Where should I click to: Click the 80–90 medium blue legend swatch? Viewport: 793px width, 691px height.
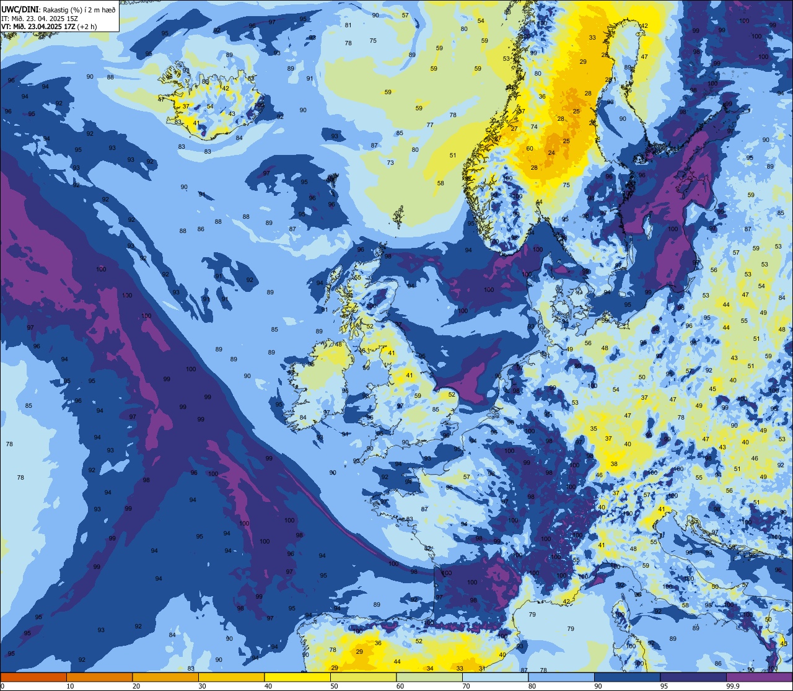pyautogui.click(x=561, y=677)
